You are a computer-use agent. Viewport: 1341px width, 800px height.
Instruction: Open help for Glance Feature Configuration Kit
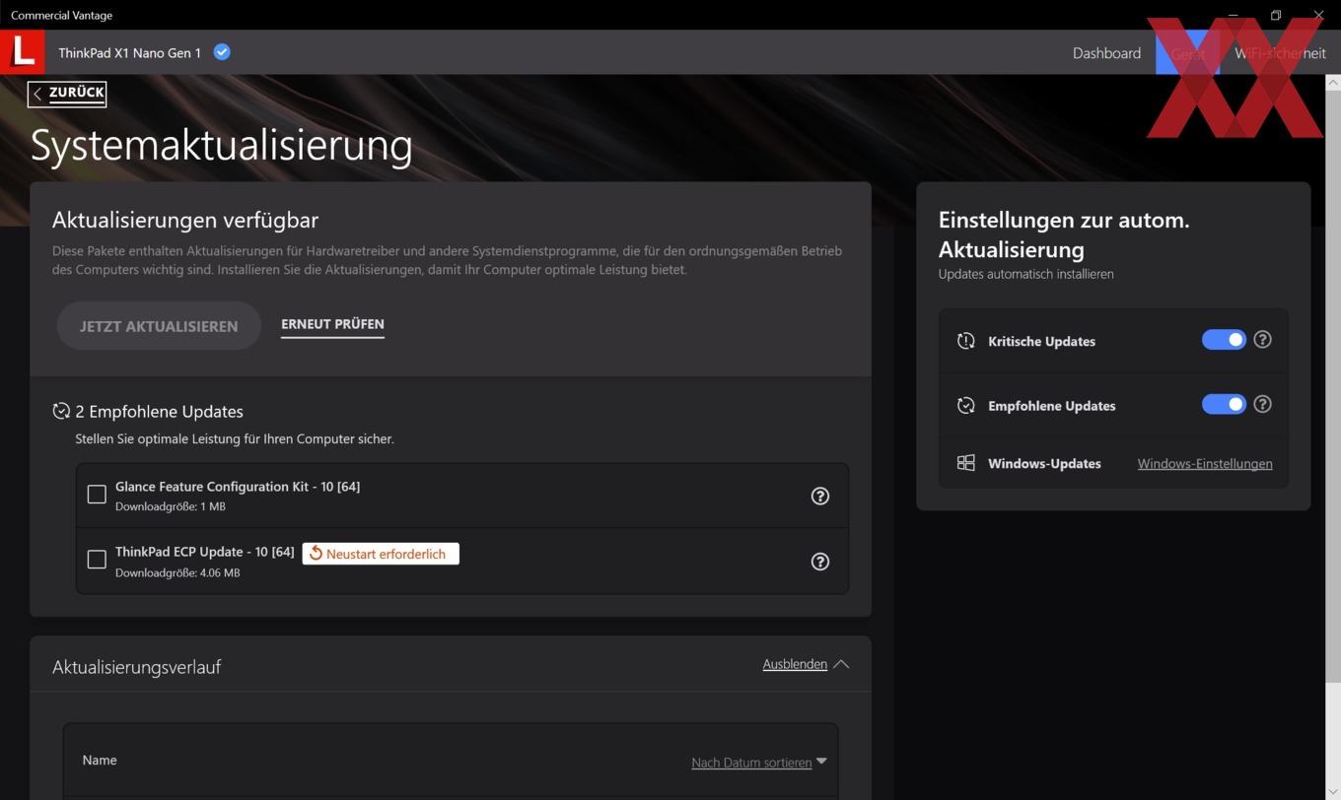tap(819, 496)
